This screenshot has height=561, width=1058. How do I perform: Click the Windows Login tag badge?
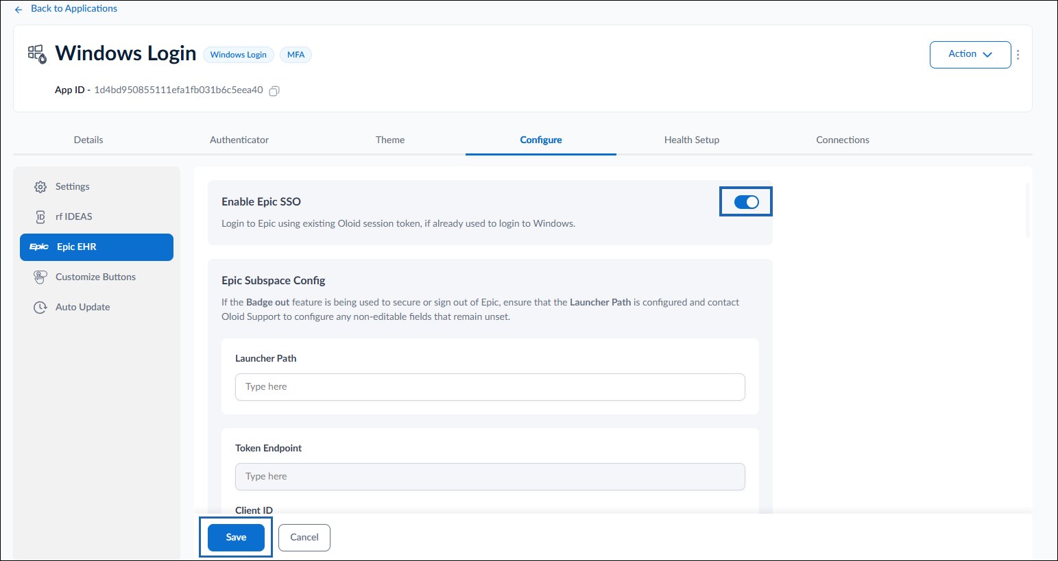click(x=239, y=55)
